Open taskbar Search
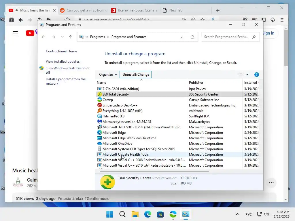This screenshot has height=221, width=295. pos(122,214)
